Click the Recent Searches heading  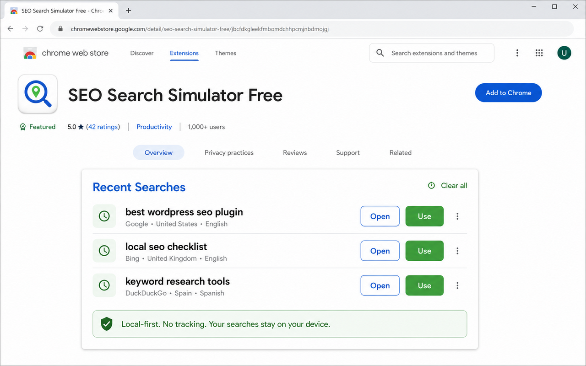pyautogui.click(x=139, y=187)
